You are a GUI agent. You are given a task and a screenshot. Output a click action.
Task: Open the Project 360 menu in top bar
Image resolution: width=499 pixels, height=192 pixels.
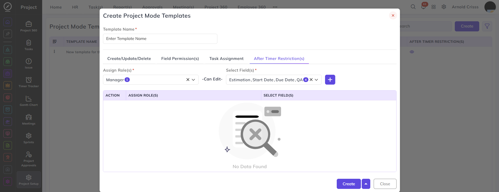click(x=216, y=7)
